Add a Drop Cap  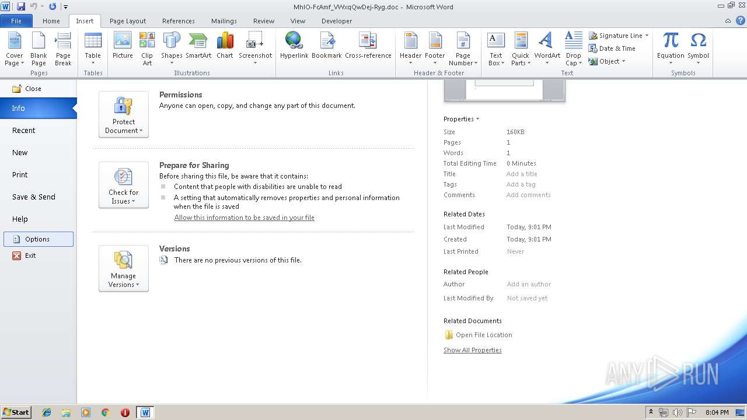(573, 49)
